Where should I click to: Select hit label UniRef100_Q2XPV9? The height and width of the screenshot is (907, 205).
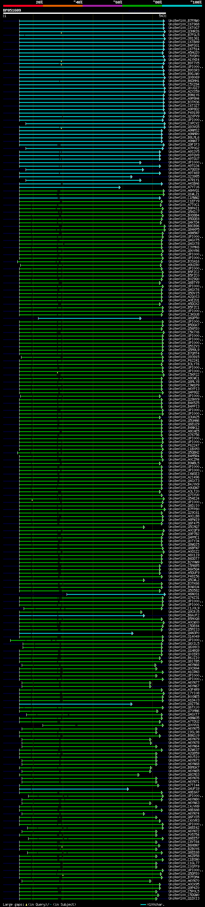pyautogui.click(x=184, y=116)
